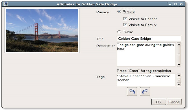Click the undo arrow button
Screen dimensions: 188x110
[x=132, y=91]
